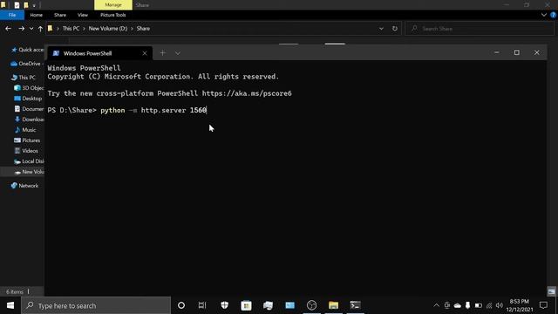Open Music folder in sidebar

click(x=25, y=130)
